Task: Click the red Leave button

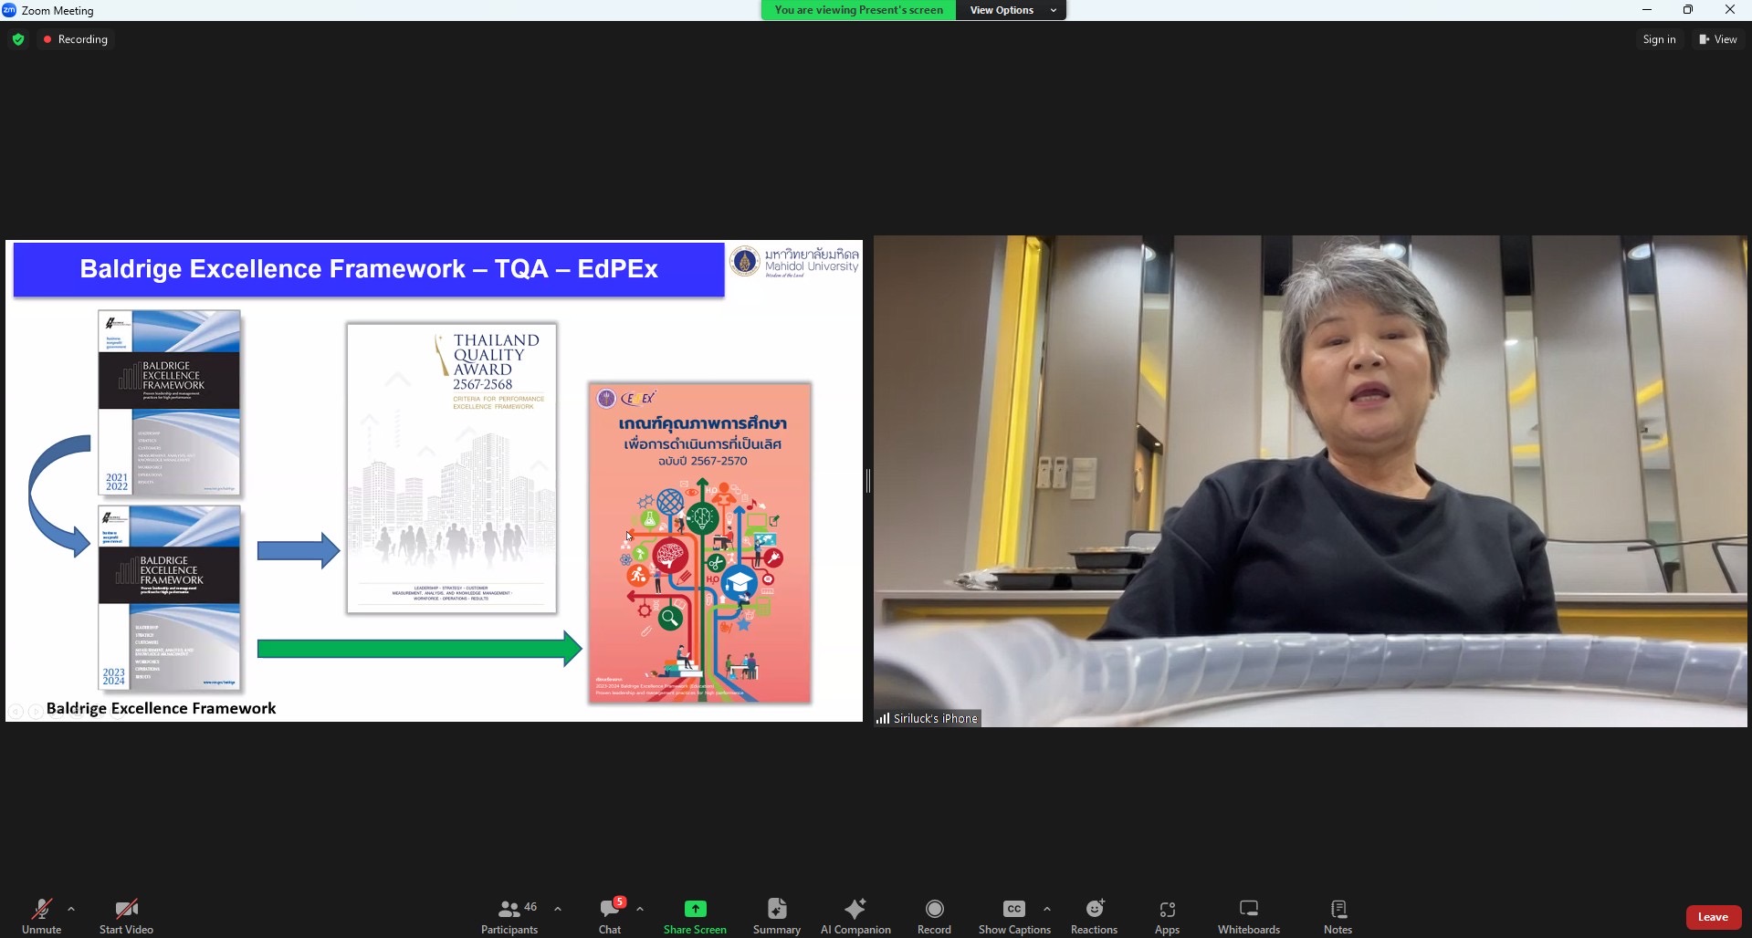Action: pyautogui.click(x=1713, y=917)
